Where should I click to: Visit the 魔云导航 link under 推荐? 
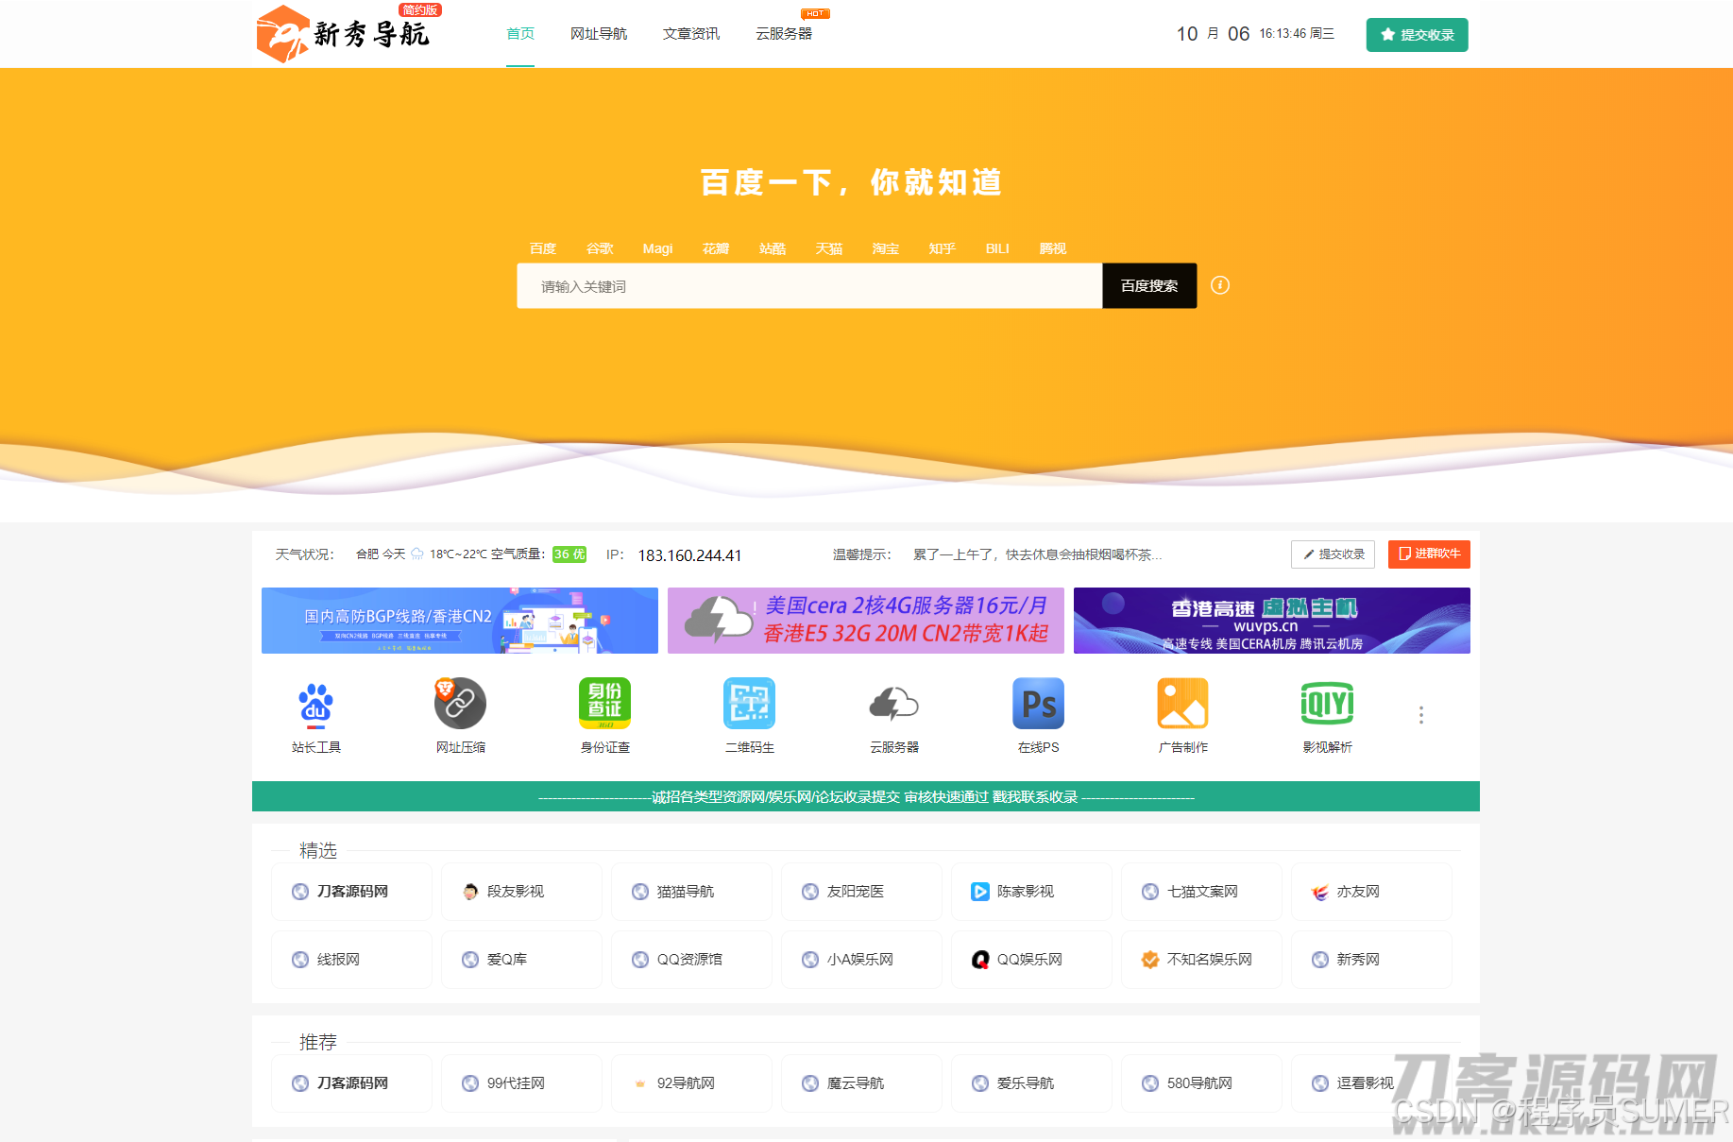pyautogui.click(x=861, y=1082)
